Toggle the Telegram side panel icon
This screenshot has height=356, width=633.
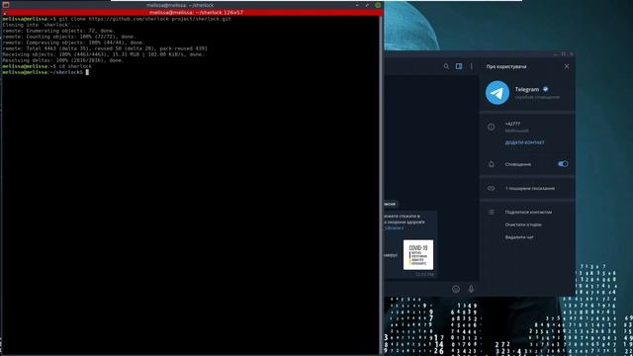click(x=459, y=66)
